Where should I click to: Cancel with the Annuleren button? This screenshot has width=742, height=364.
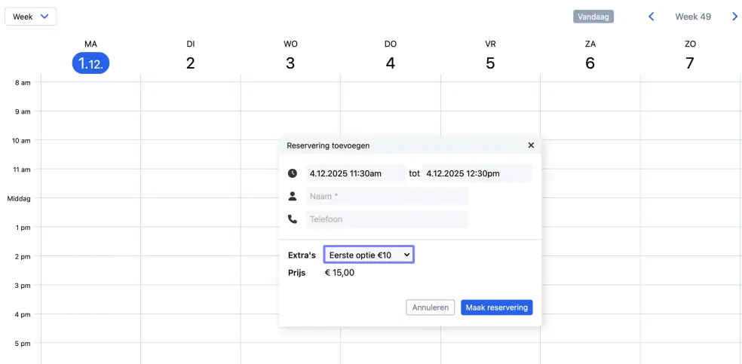431,307
